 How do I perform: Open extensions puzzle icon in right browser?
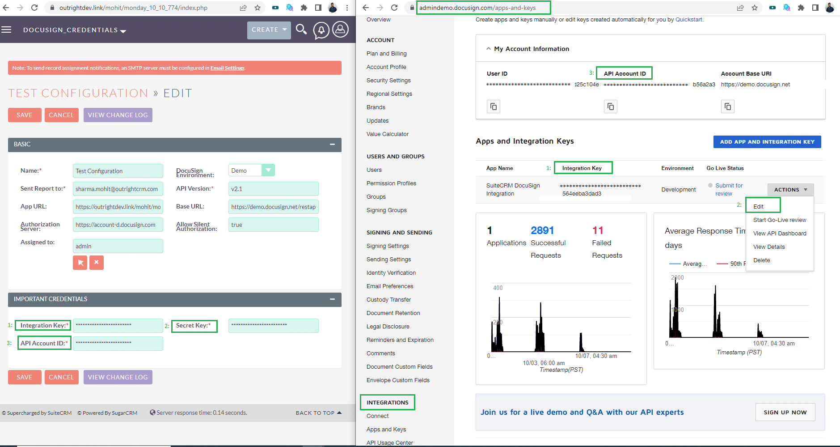[x=801, y=8]
